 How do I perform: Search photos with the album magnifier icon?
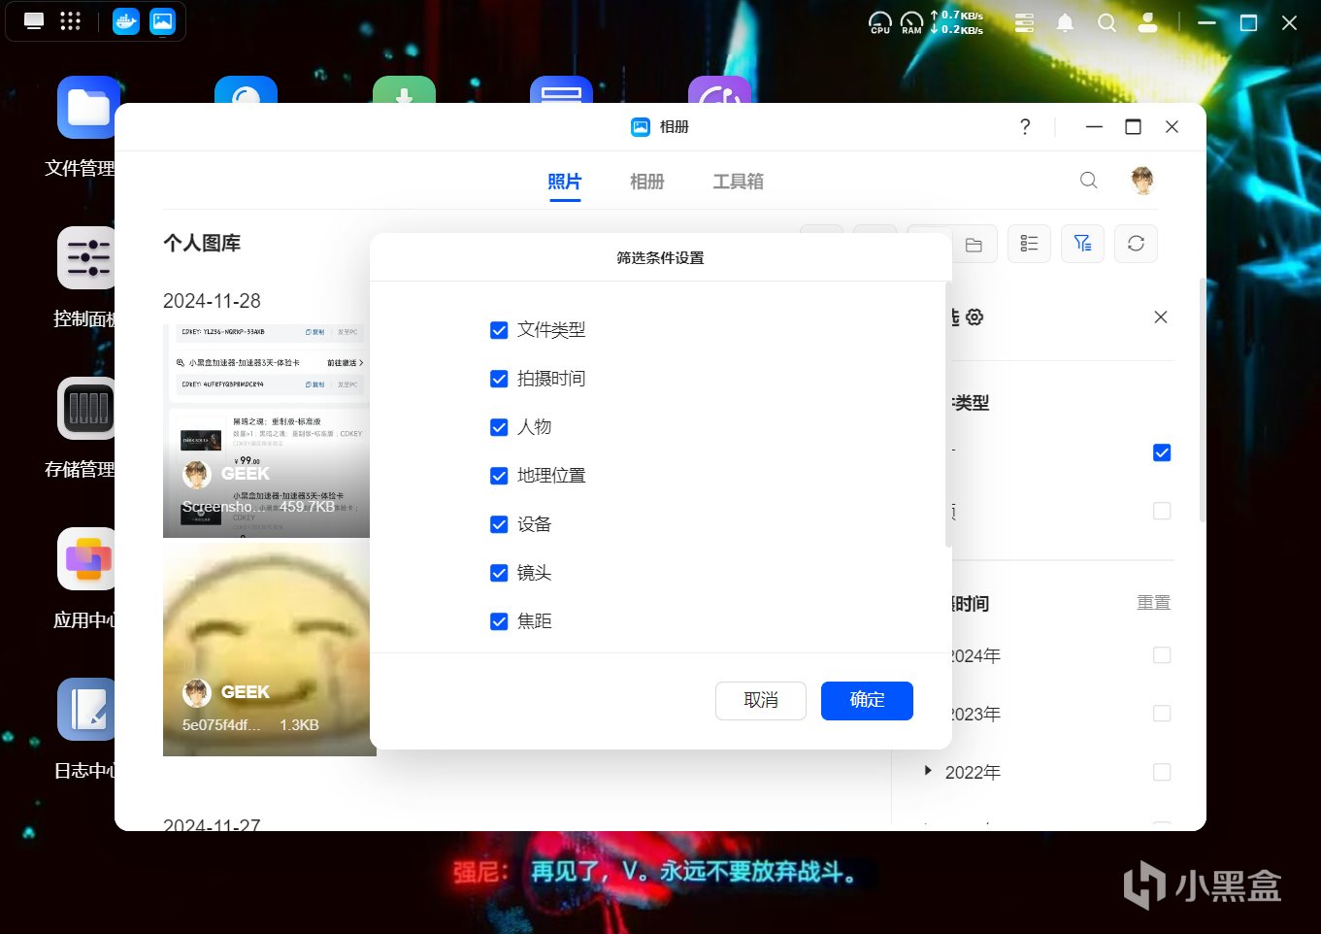1089,181
